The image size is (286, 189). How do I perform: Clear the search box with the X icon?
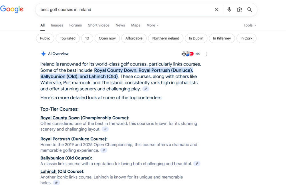coord(217,10)
